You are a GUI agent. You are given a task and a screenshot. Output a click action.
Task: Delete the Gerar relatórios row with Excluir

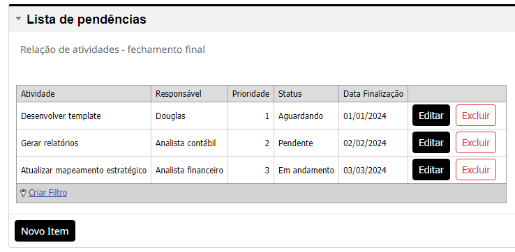click(476, 143)
